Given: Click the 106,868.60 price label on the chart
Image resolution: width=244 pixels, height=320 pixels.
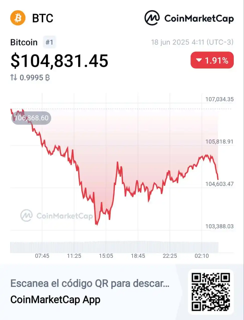Looking at the screenshot, I should point(31,118).
